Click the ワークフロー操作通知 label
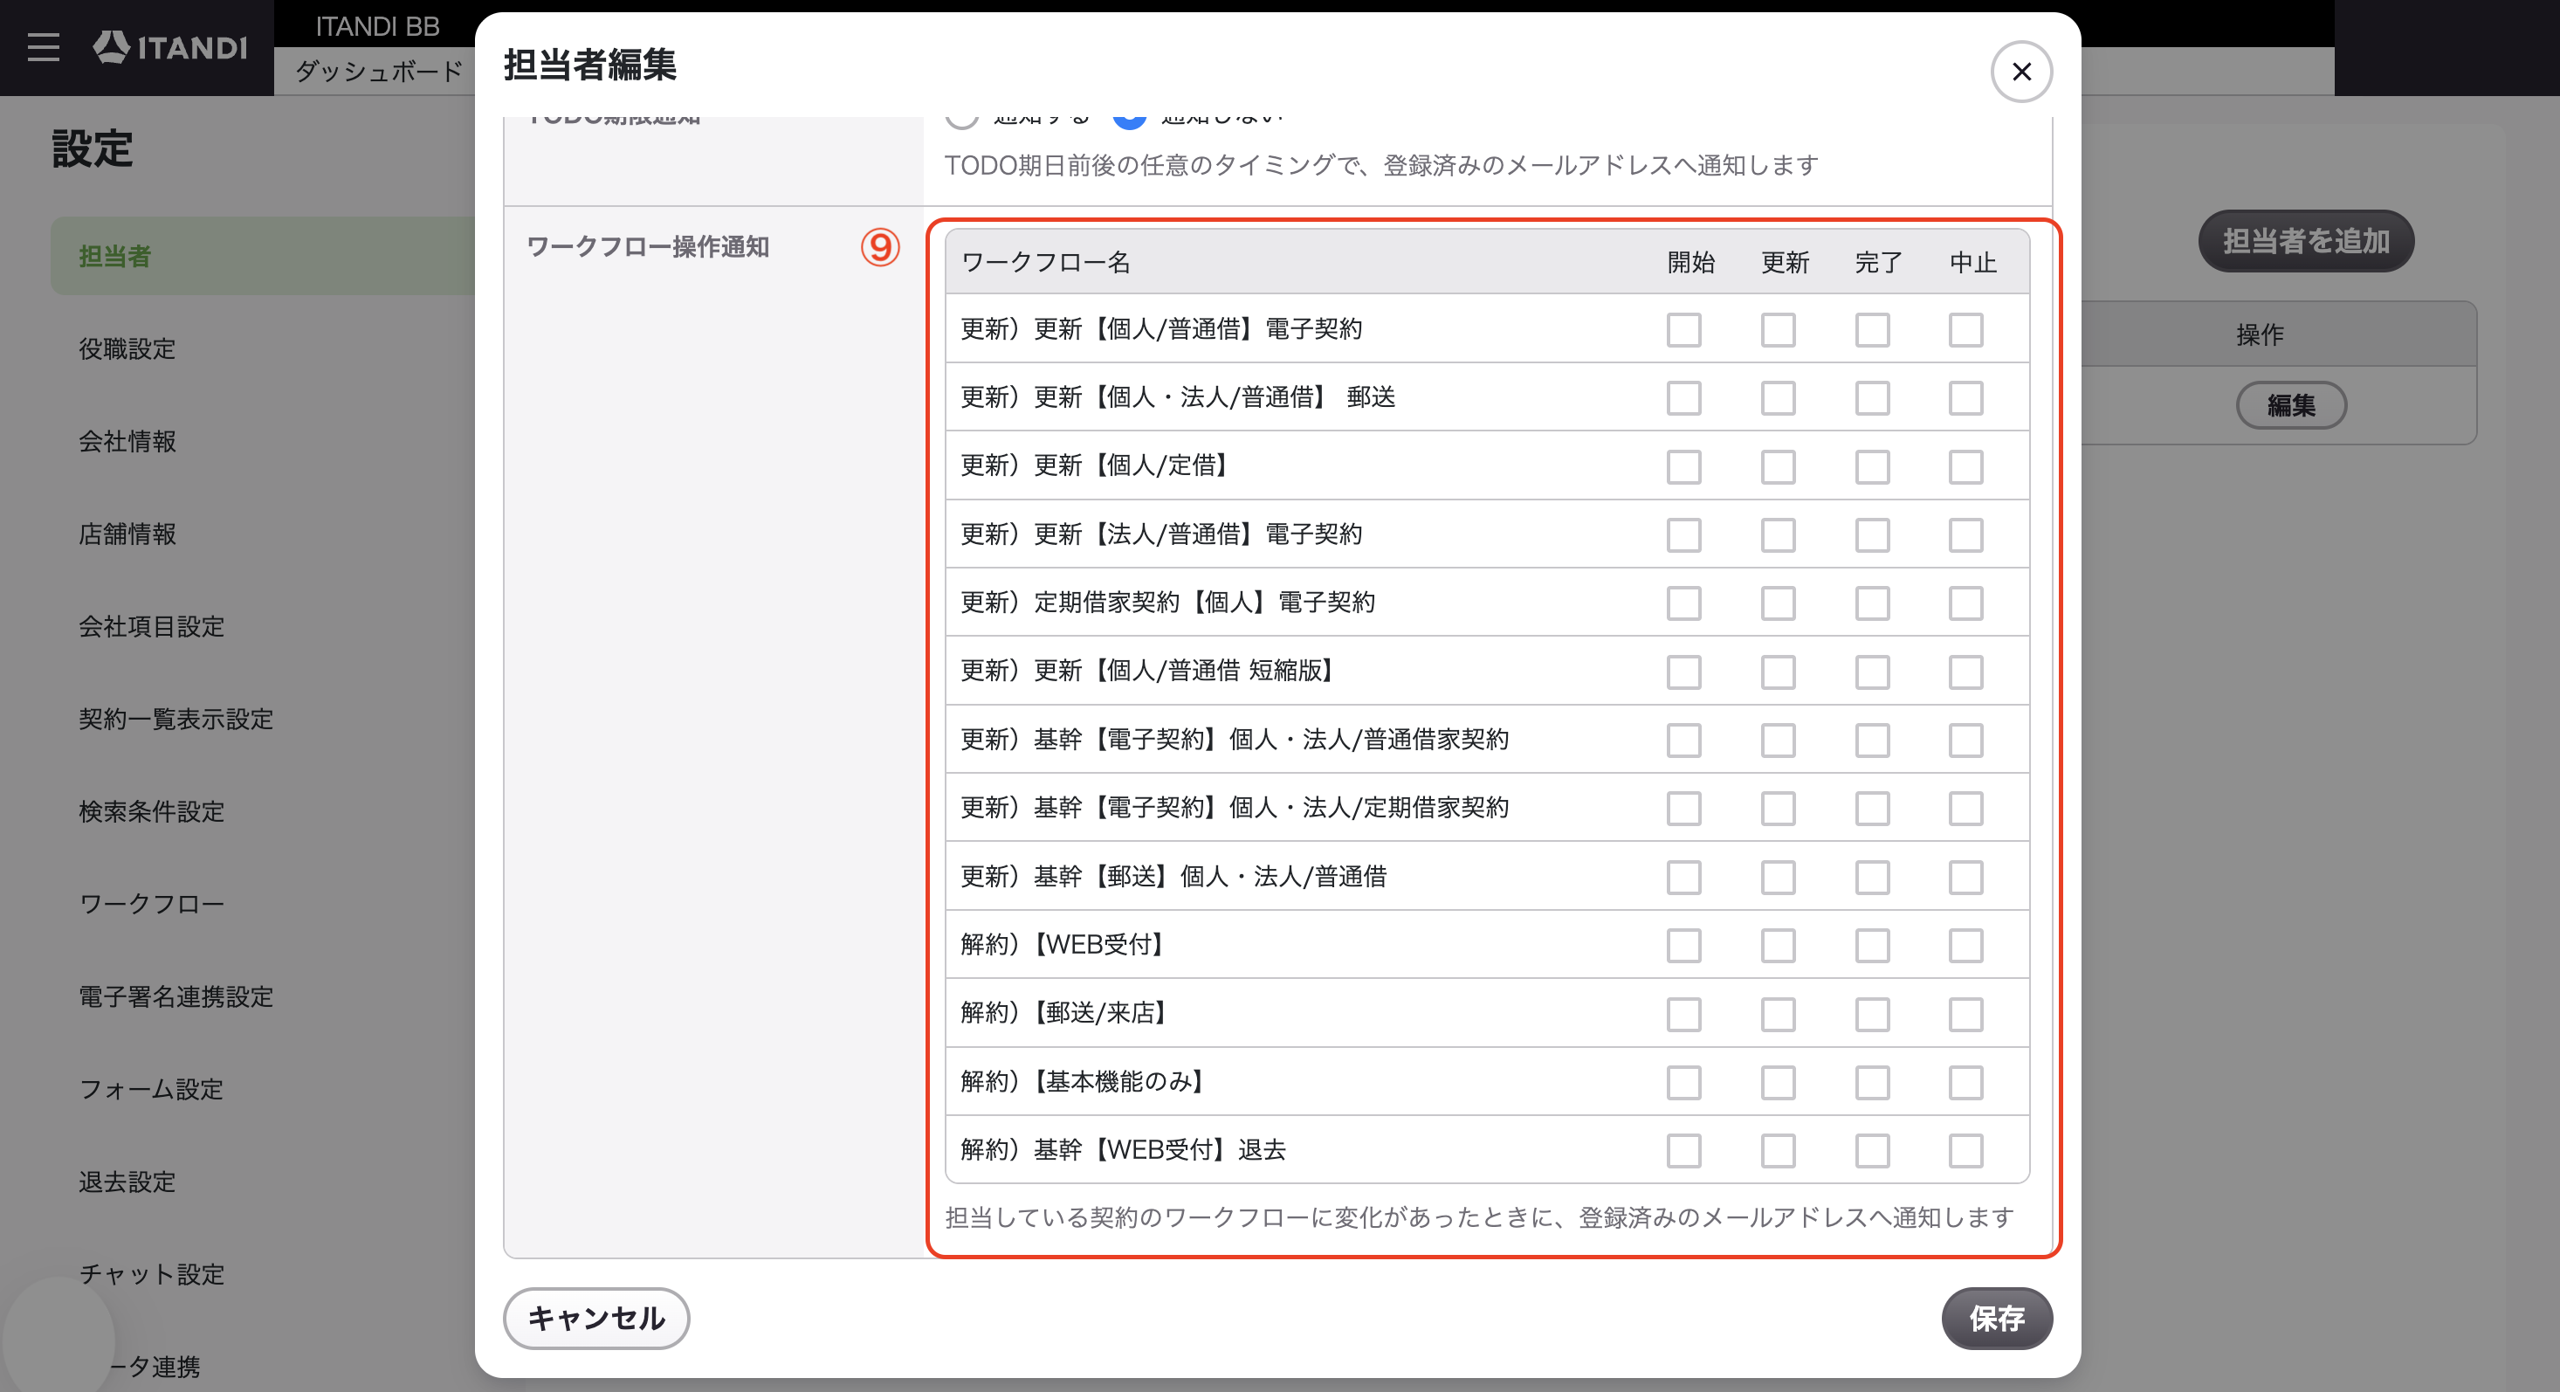 tap(648, 246)
